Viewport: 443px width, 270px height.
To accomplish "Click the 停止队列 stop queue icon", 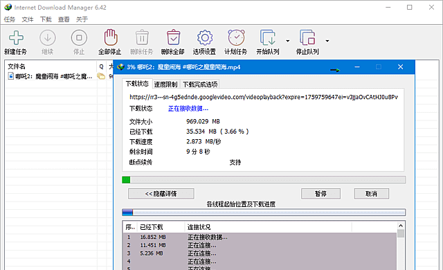I will pos(307,37).
